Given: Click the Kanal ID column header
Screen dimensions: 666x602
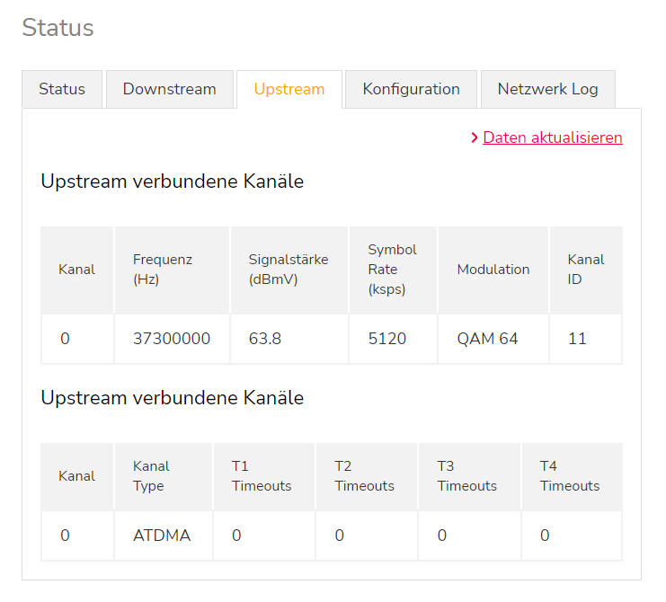Looking at the screenshot, I should (x=585, y=270).
